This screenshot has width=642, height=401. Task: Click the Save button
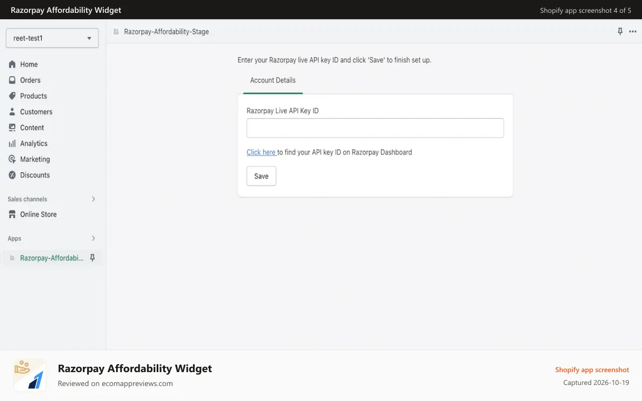click(261, 176)
